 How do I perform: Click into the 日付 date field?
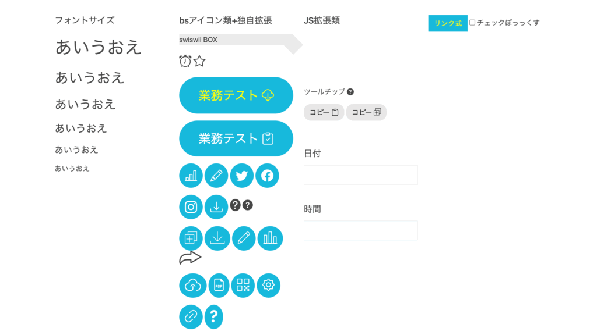click(360, 175)
